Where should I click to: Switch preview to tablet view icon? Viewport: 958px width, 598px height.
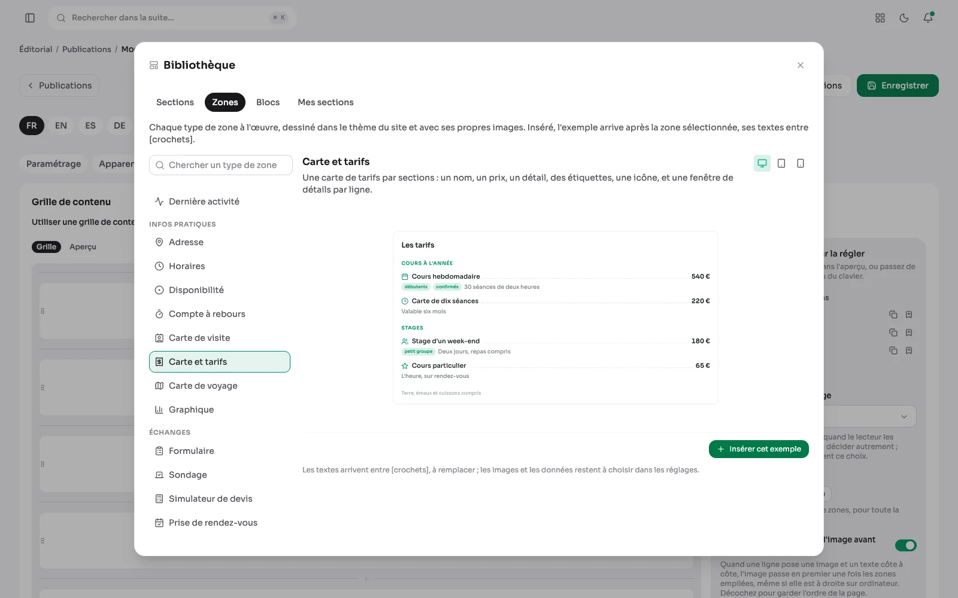pyautogui.click(x=781, y=163)
